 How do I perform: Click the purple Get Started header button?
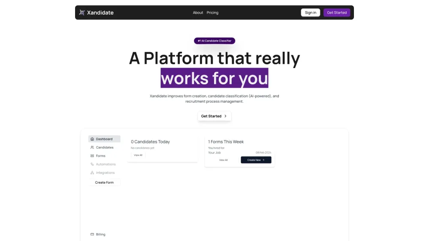point(337,12)
